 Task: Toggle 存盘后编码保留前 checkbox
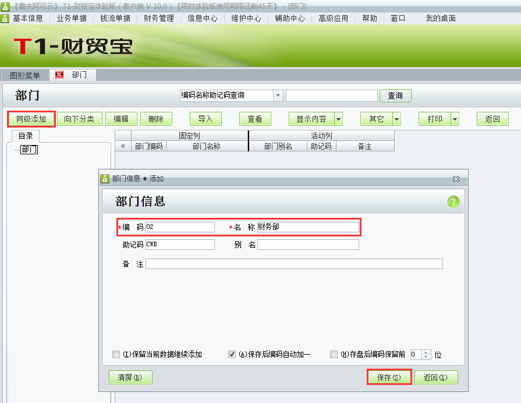(x=334, y=354)
